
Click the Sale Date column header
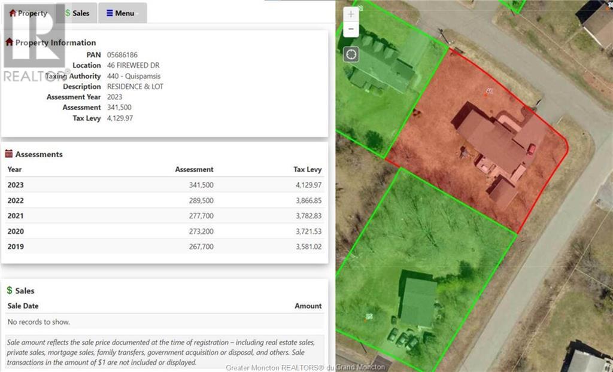click(x=23, y=306)
